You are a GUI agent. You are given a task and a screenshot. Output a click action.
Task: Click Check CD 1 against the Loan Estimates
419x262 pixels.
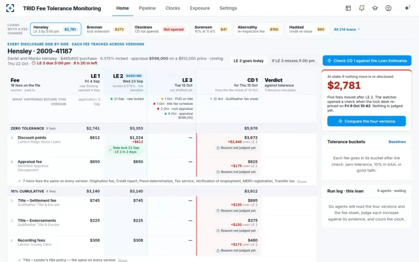pyautogui.click(x=367, y=61)
